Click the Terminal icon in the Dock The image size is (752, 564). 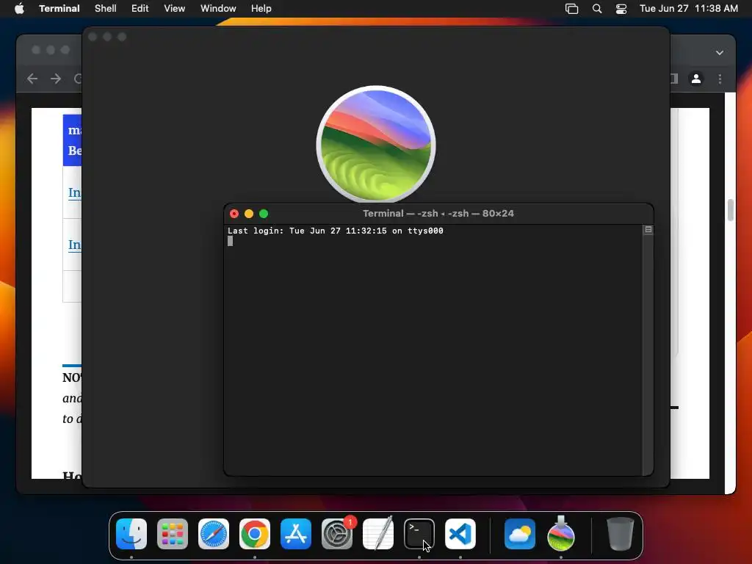(x=419, y=534)
